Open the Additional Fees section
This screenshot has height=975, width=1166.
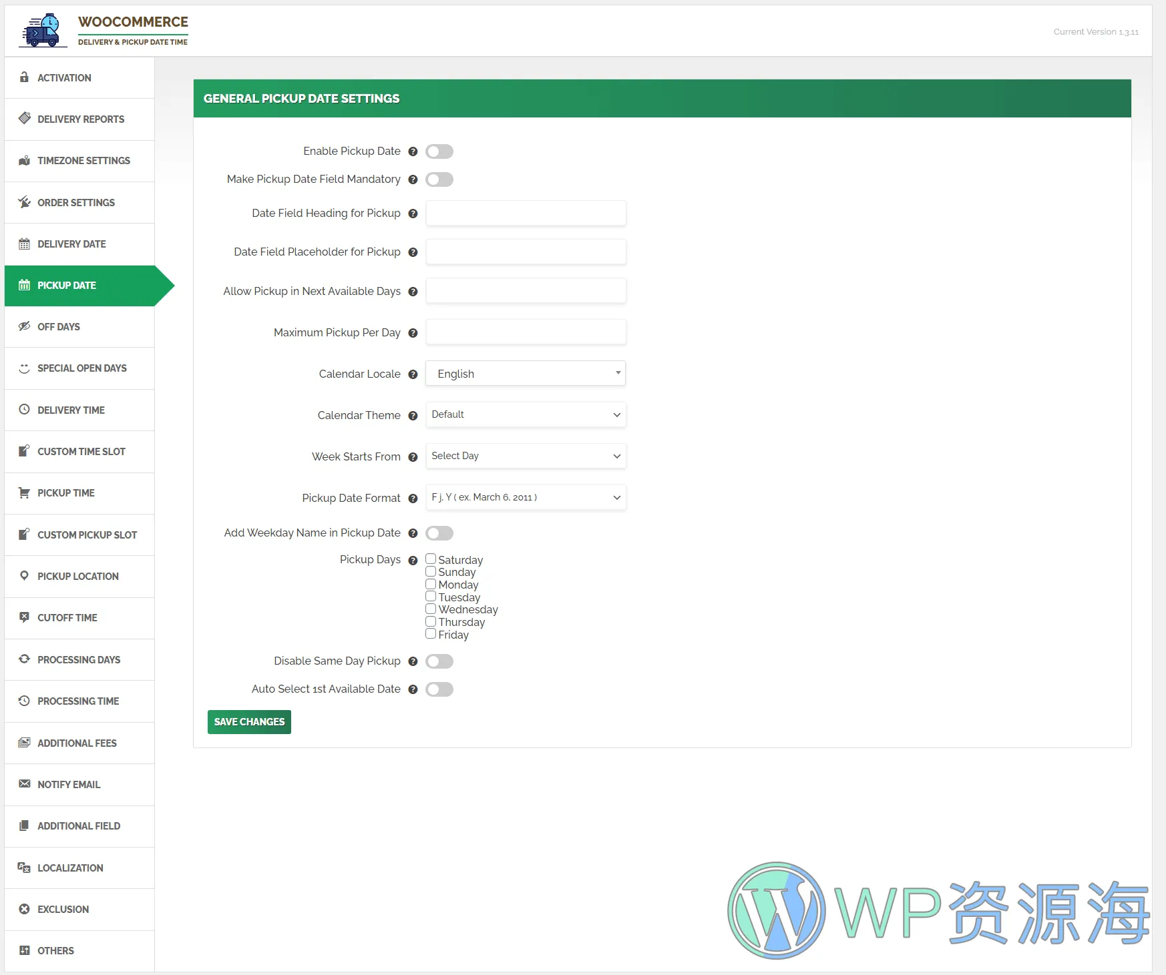(77, 743)
